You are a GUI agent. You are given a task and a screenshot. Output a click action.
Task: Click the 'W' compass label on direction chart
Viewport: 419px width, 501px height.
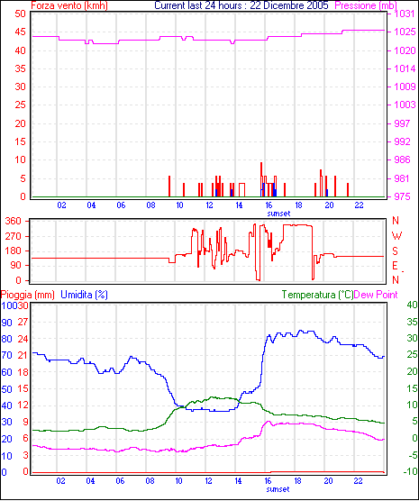click(396, 236)
